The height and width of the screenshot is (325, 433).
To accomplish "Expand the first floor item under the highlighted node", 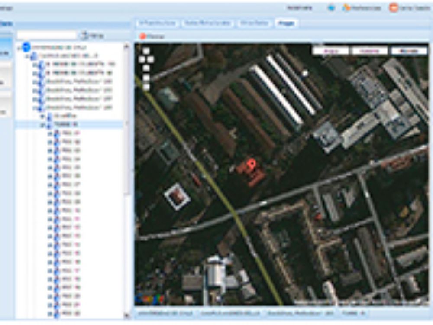I will click(x=49, y=133).
